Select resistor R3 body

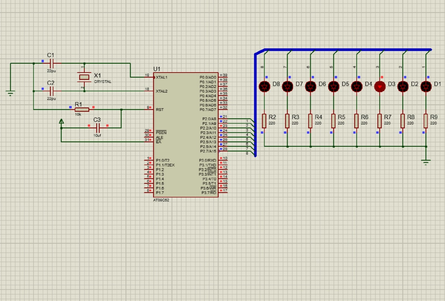coord(287,121)
